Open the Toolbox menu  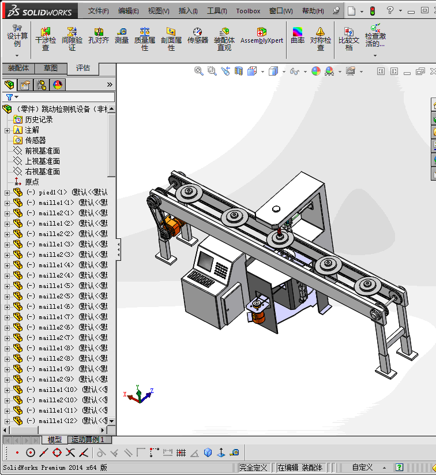(x=248, y=11)
